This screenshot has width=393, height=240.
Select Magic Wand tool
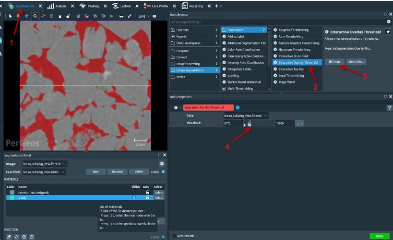[x=286, y=82]
